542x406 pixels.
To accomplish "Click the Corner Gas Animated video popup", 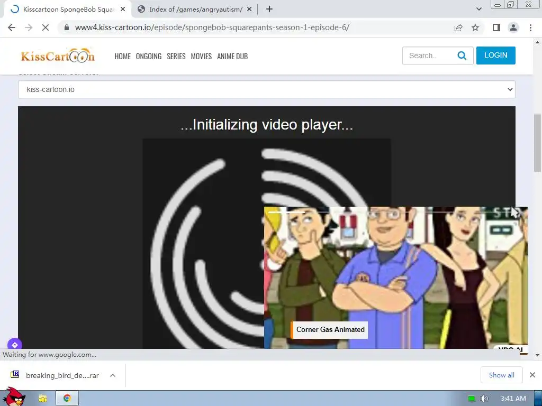I will pos(396,278).
